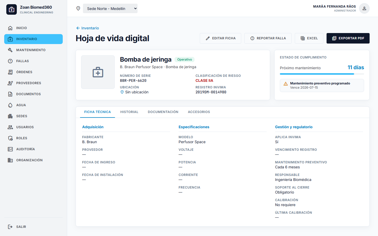Click the pencil icon in Editar Ficha
The width and height of the screenshot is (378, 236).
[208, 38]
